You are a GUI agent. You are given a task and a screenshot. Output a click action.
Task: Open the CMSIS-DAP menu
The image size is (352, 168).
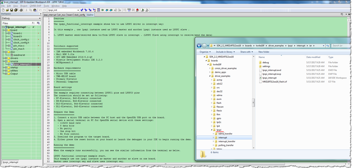pyautogui.click(x=36, y=6)
